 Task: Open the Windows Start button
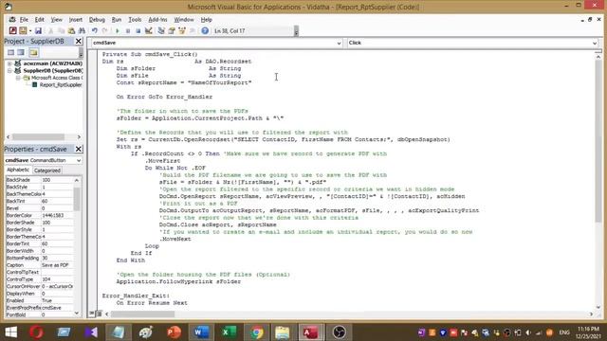pyautogui.click(x=10, y=332)
